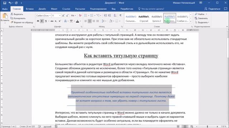
Task: Open Styles pane dialog launcher
Action: click(192, 27)
